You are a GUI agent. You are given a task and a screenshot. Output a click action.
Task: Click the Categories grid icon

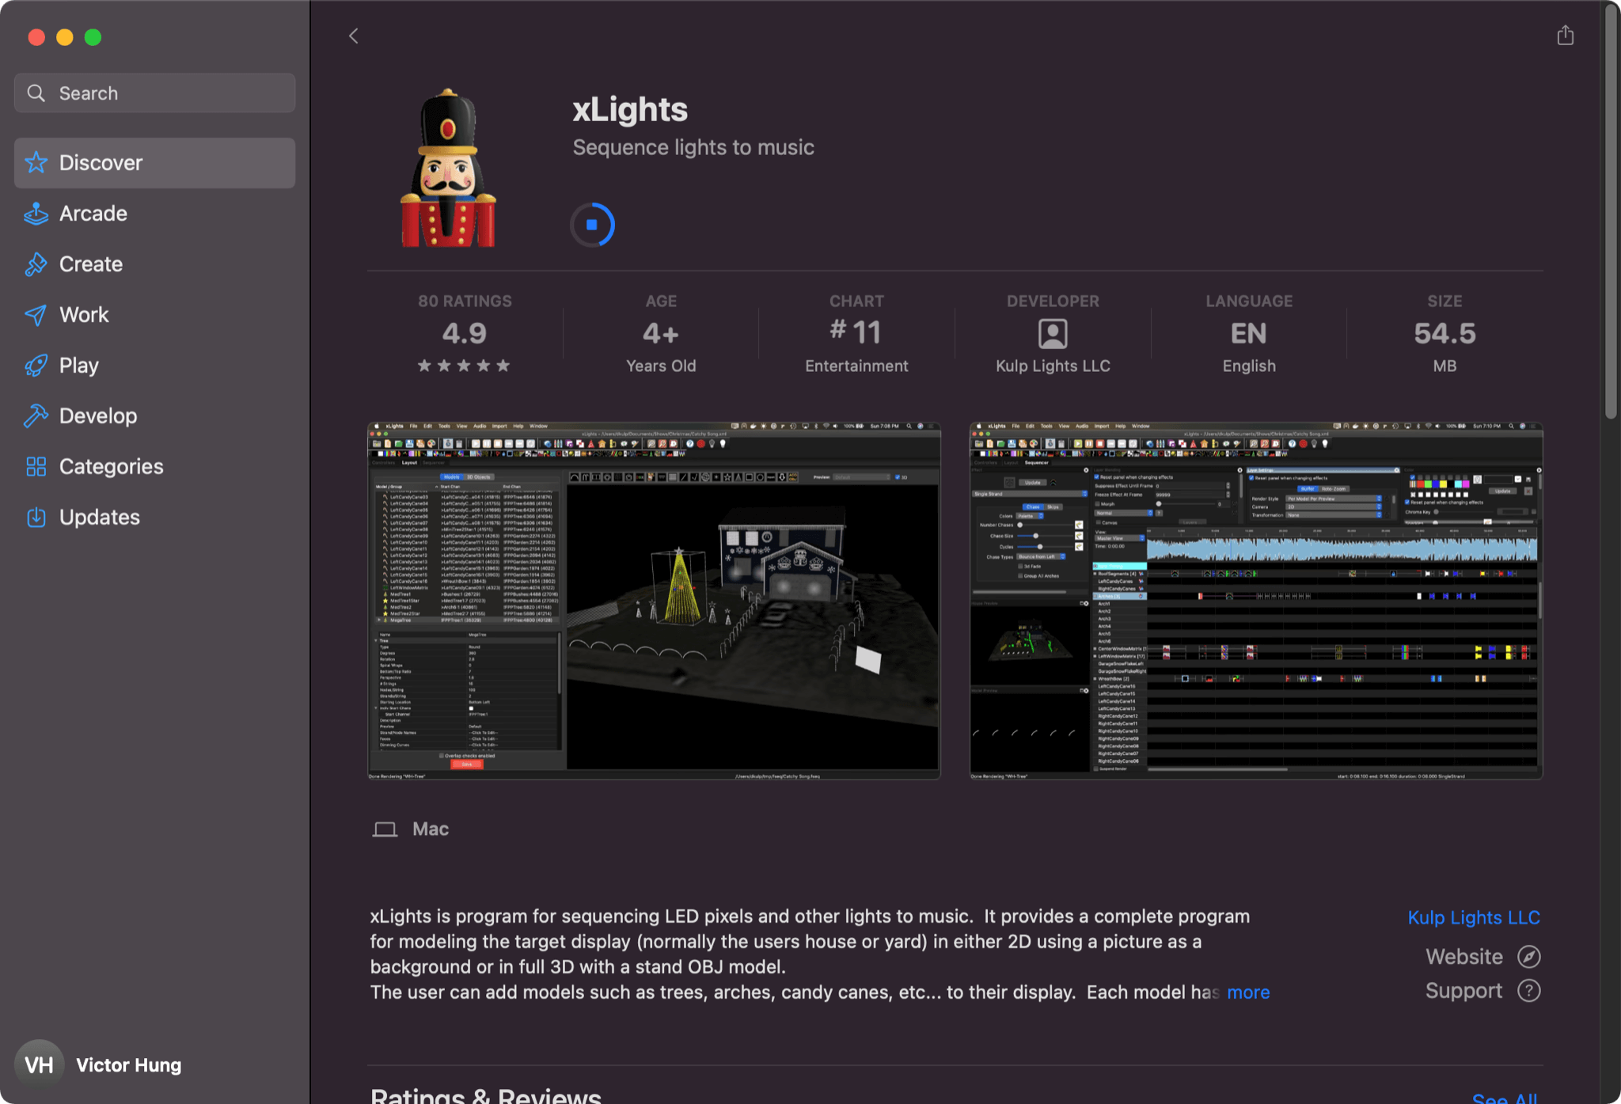coord(36,467)
